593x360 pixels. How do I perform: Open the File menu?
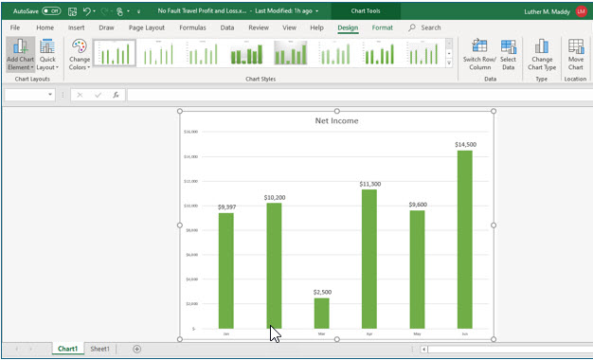pyautogui.click(x=15, y=27)
